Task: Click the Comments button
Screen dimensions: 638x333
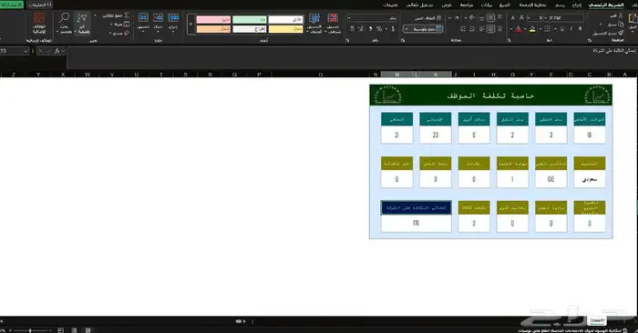Action: pyautogui.click(x=40, y=5)
